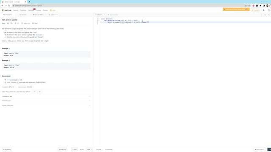Toggle the browser side panel icon
The width and height of the screenshot is (271, 152).
click(264, 5)
